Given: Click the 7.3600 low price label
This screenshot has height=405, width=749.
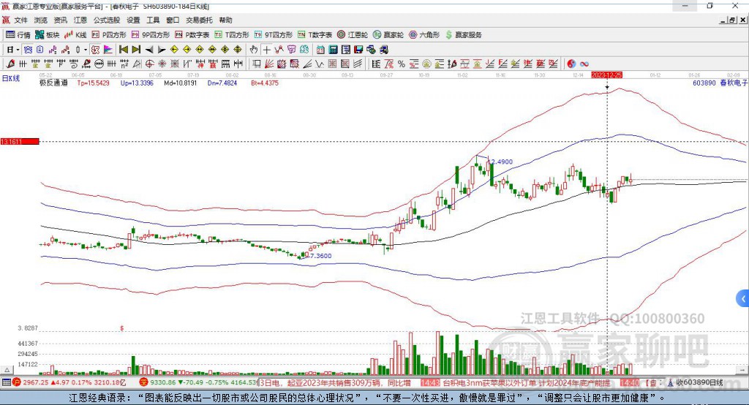Looking at the screenshot, I should point(320,256).
